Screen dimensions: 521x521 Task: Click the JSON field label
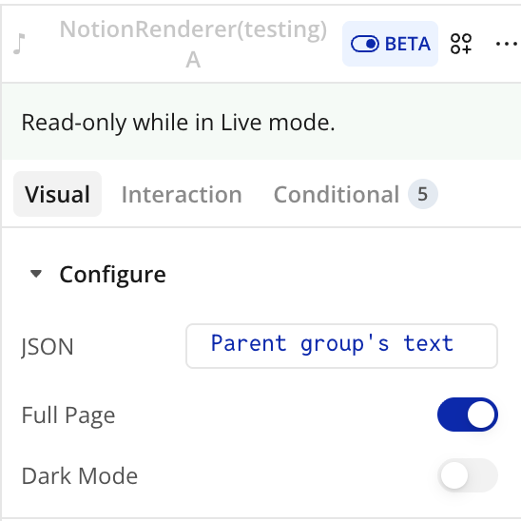[x=48, y=347]
